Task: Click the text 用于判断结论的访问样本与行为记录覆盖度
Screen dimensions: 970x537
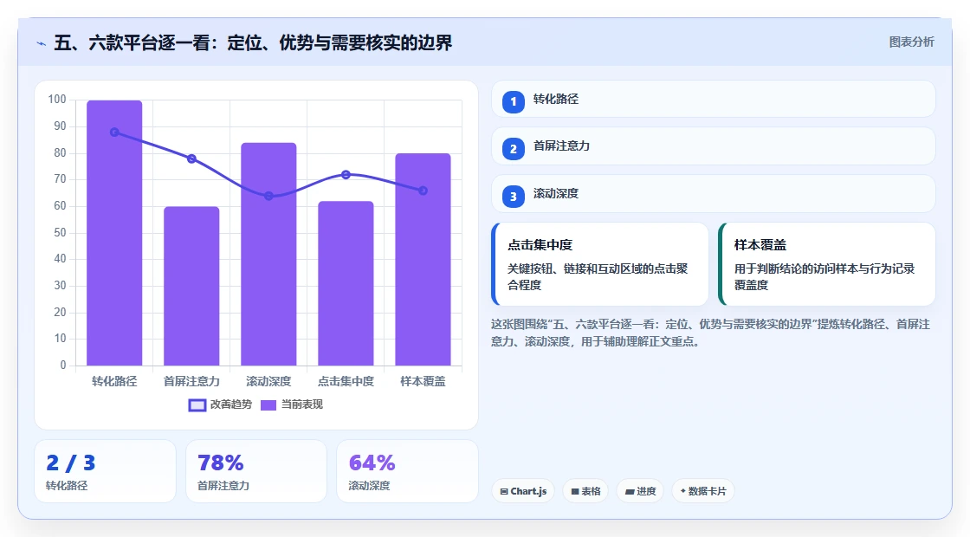Action: click(824, 276)
